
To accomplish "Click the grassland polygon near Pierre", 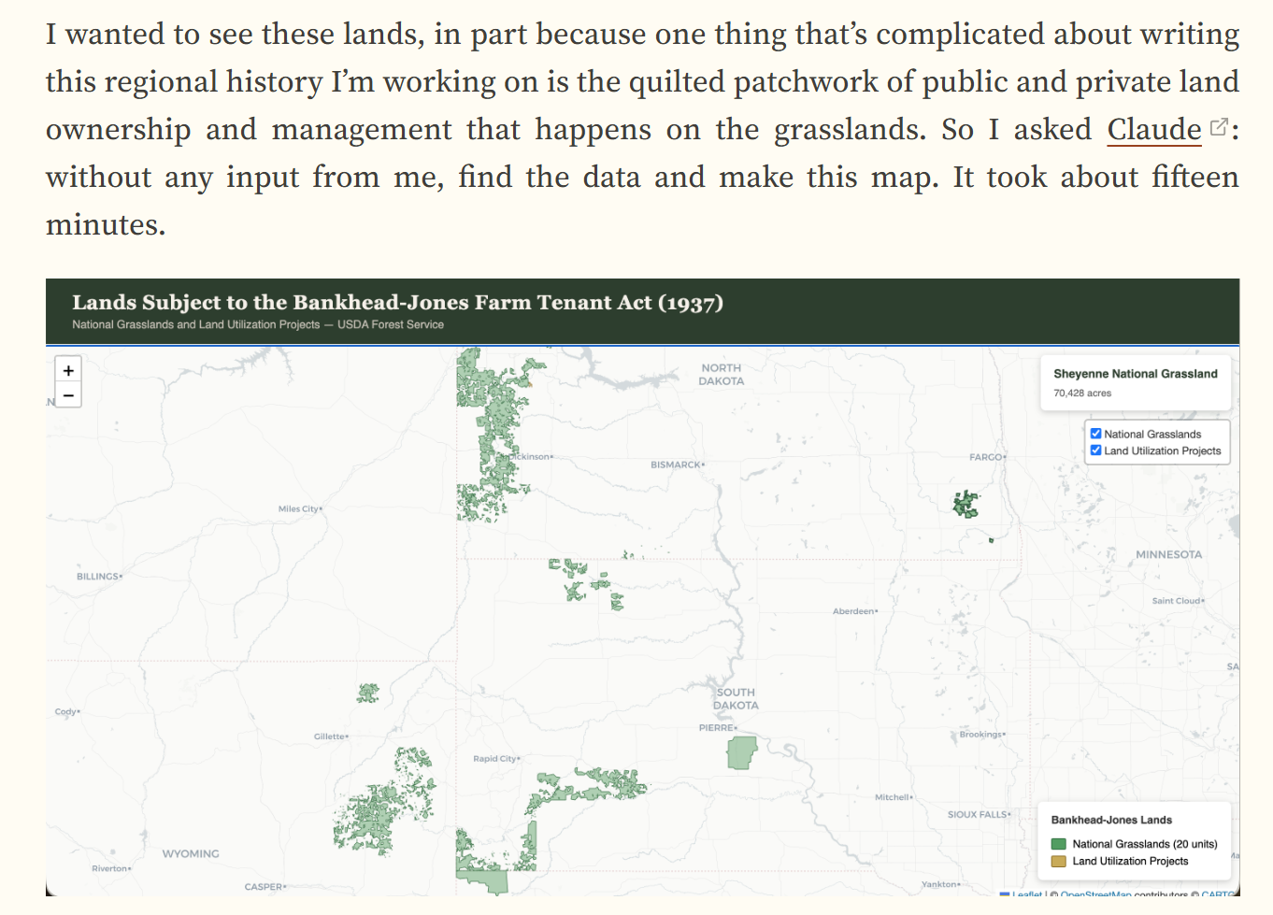I will pos(739,753).
